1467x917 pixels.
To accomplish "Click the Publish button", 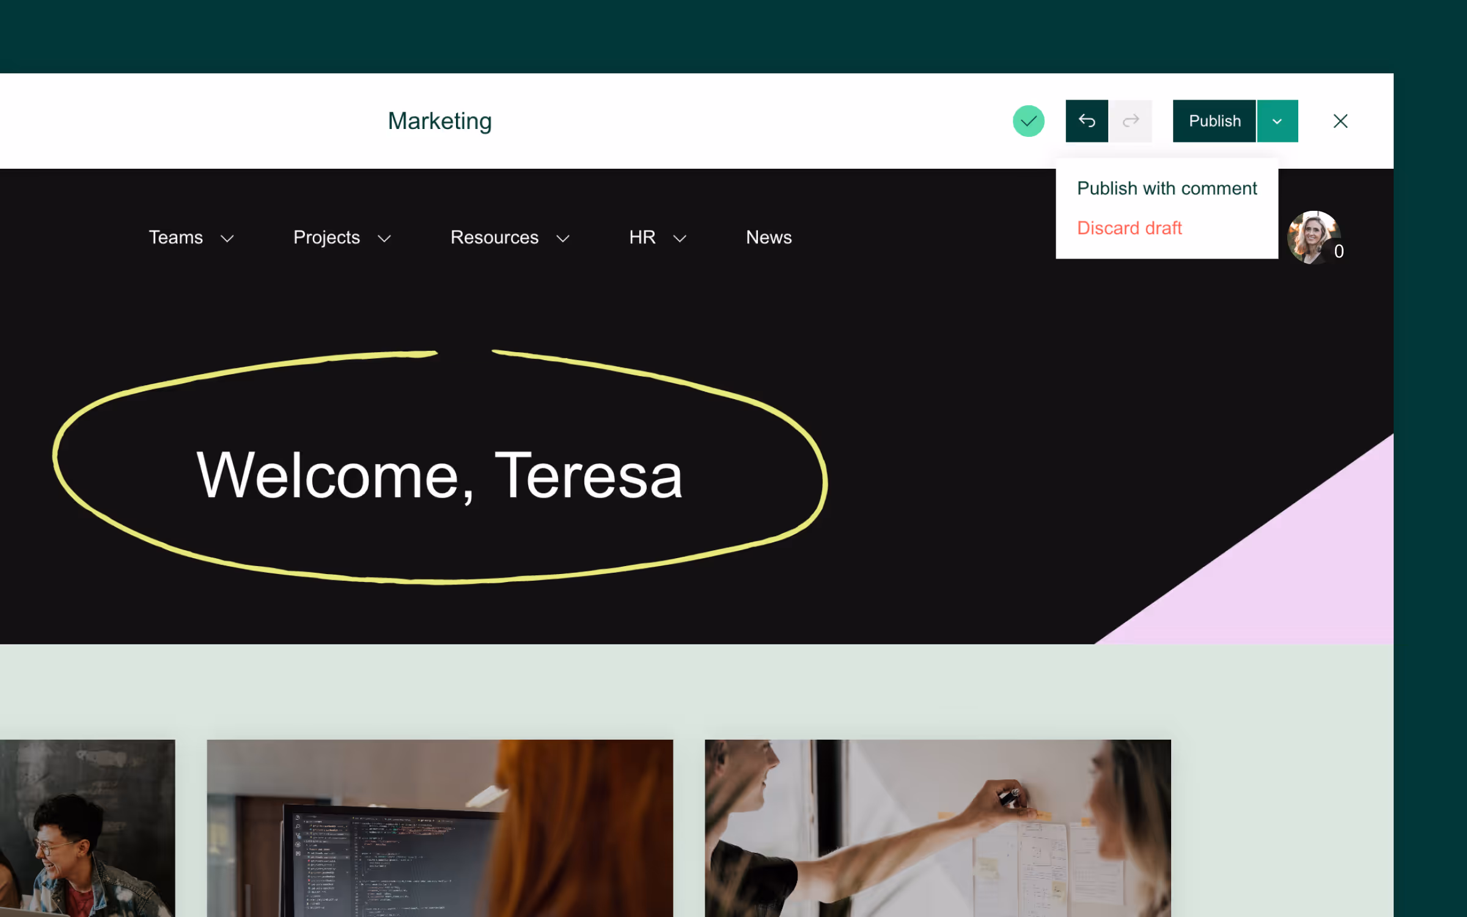I will click(x=1214, y=121).
